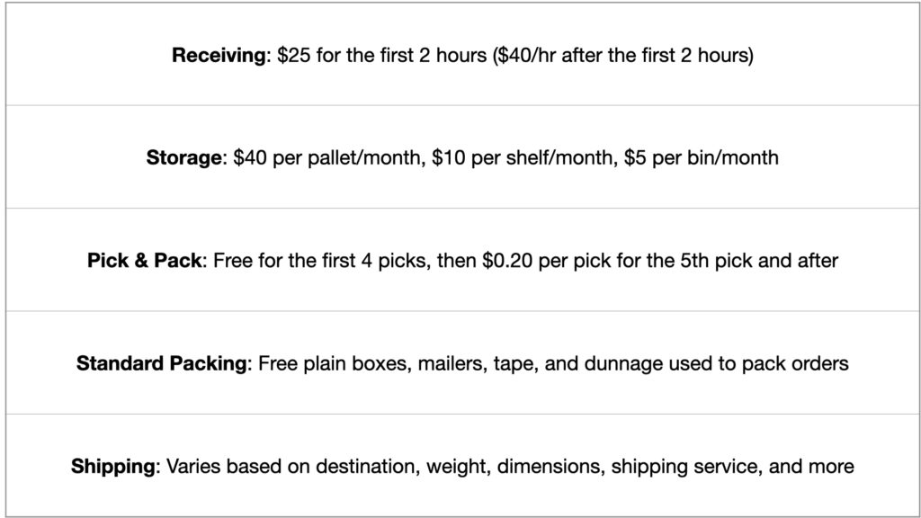
Task: Click the $0.20 per pick rate
Action: (x=546, y=260)
